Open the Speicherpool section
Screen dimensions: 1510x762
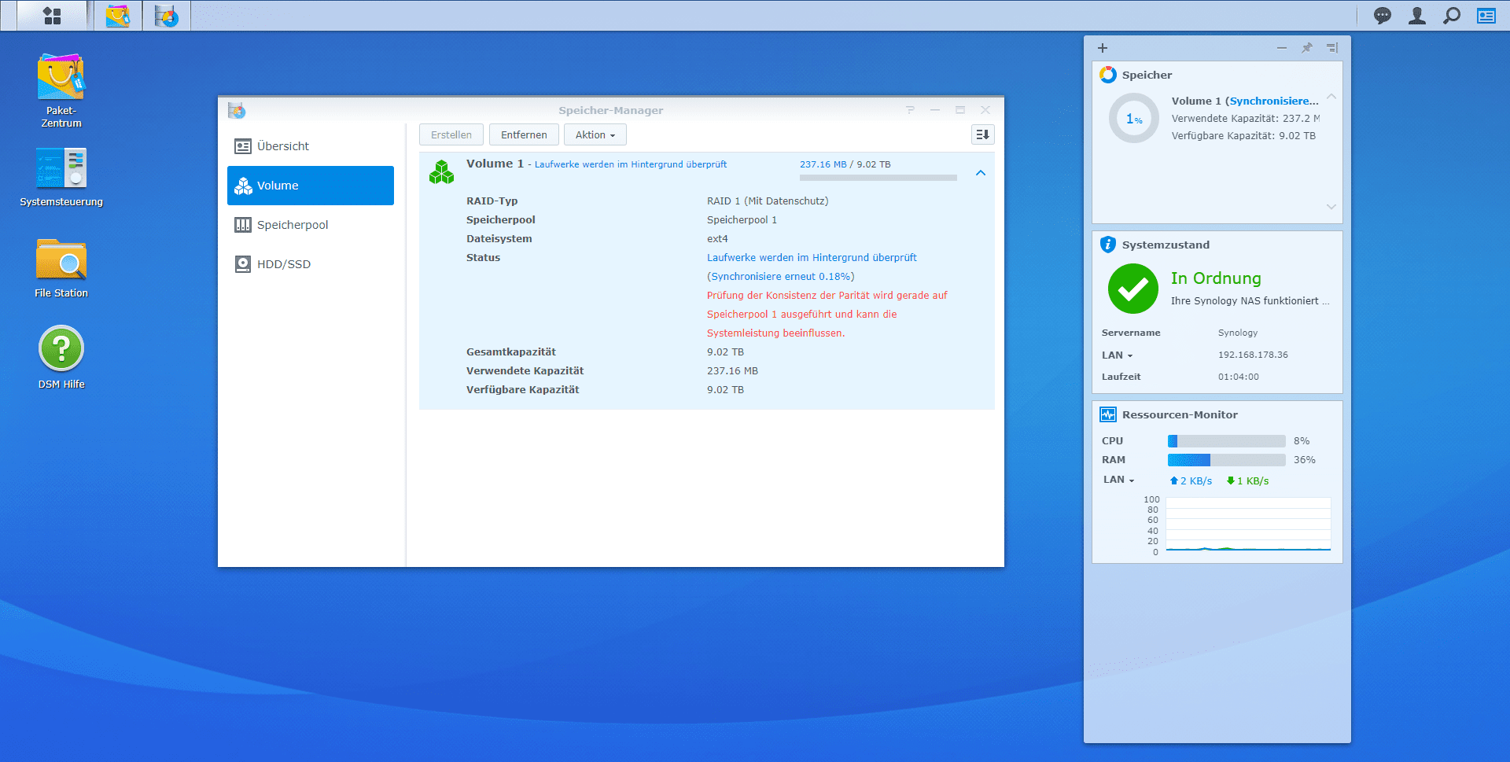click(311, 225)
